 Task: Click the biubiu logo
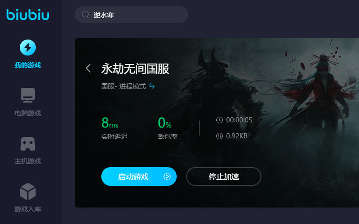coord(28,15)
